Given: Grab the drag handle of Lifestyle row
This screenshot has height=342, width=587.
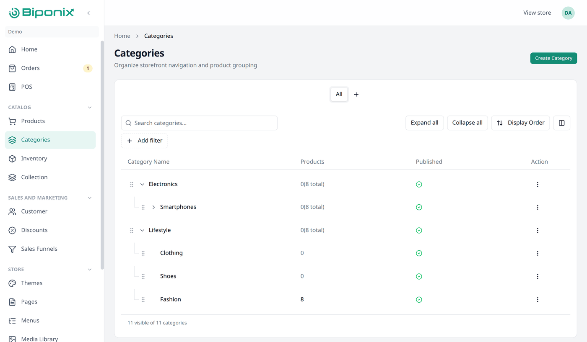Looking at the screenshot, I should (x=132, y=231).
